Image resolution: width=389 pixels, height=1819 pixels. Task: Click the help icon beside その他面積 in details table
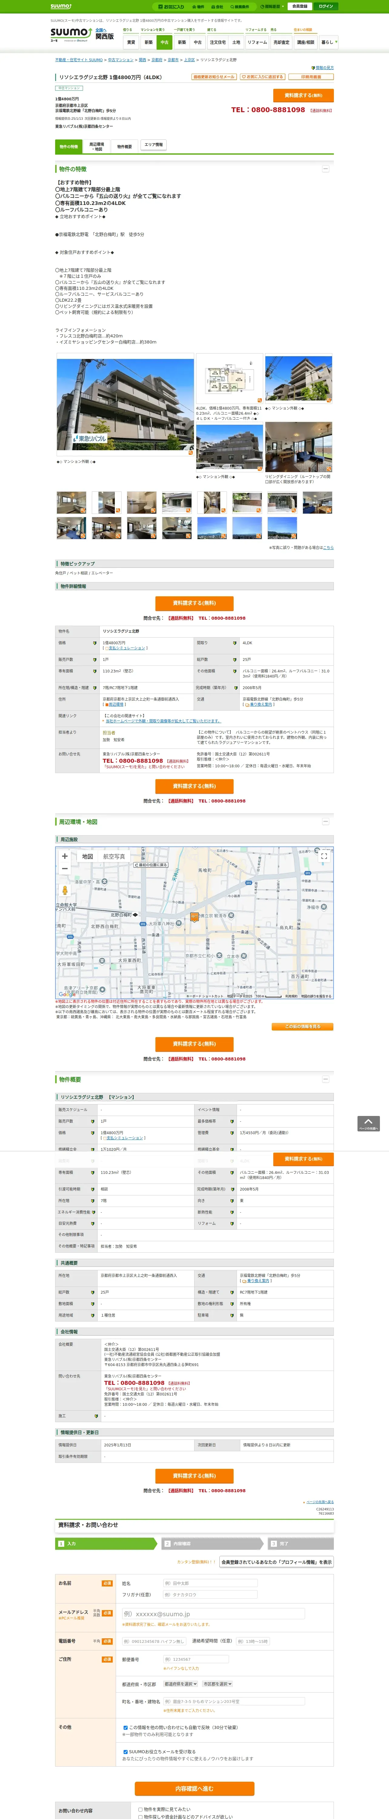[x=235, y=672]
